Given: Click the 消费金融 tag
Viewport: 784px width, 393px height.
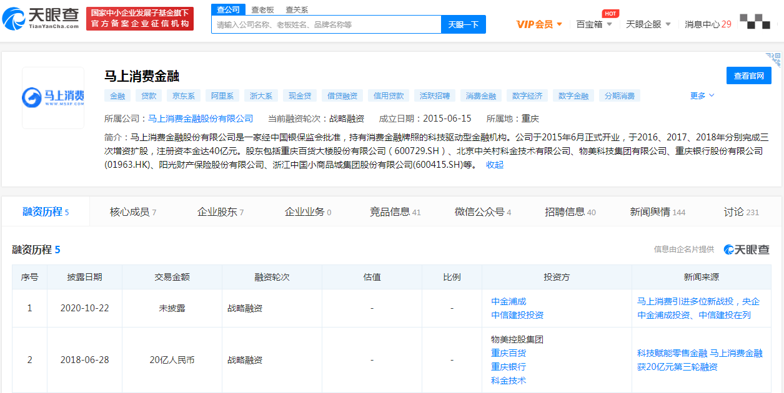Looking at the screenshot, I should (x=481, y=96).
